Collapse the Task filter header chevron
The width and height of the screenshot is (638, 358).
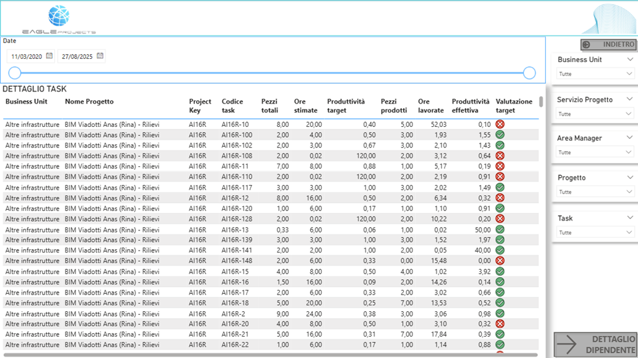pos(629,218)
